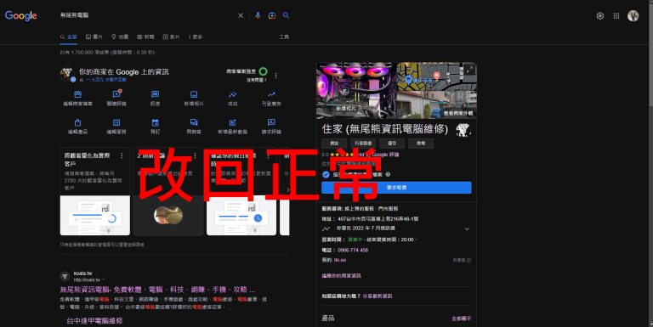This screenshot has height=327, width=653.
Task: Open the Performance graph icon
Action: click(232, 94)
